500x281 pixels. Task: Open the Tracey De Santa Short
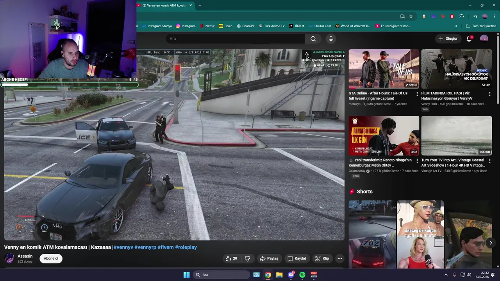click(420, 234)
